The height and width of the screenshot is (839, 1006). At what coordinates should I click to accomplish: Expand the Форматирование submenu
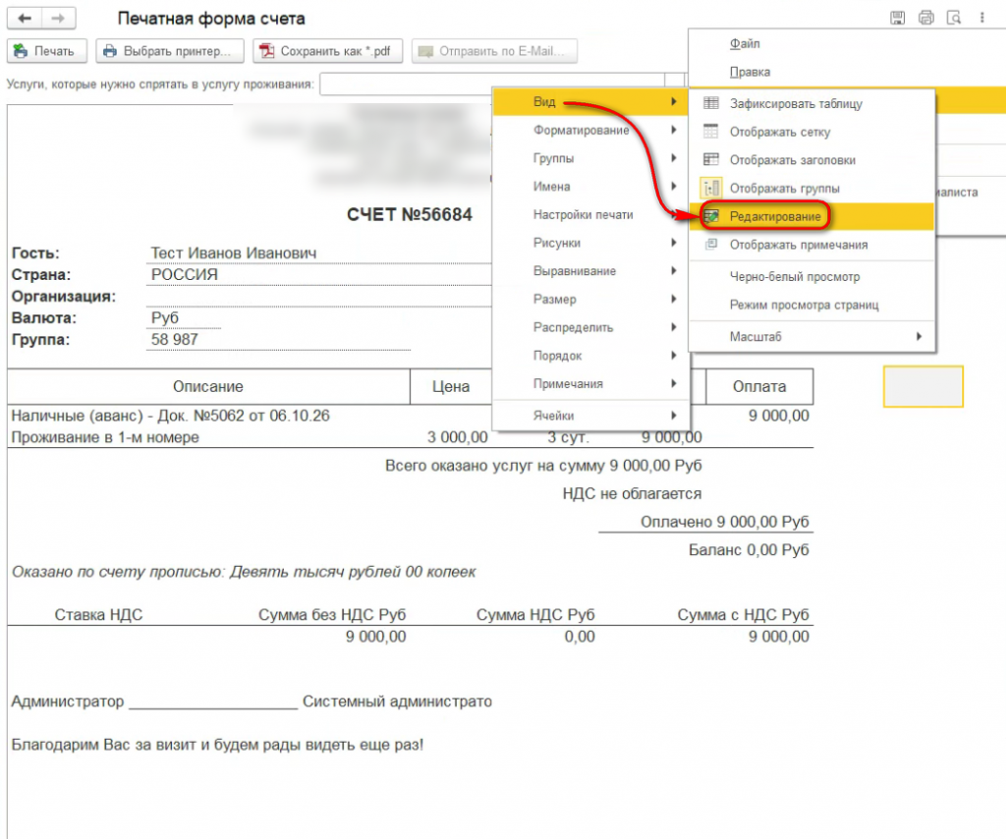point(590,131)
